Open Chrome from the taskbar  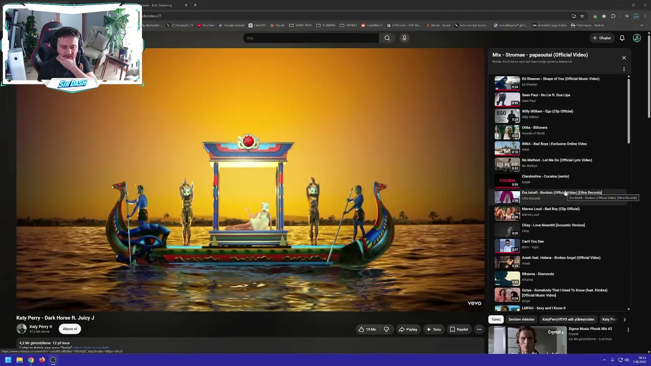[31, 360]
